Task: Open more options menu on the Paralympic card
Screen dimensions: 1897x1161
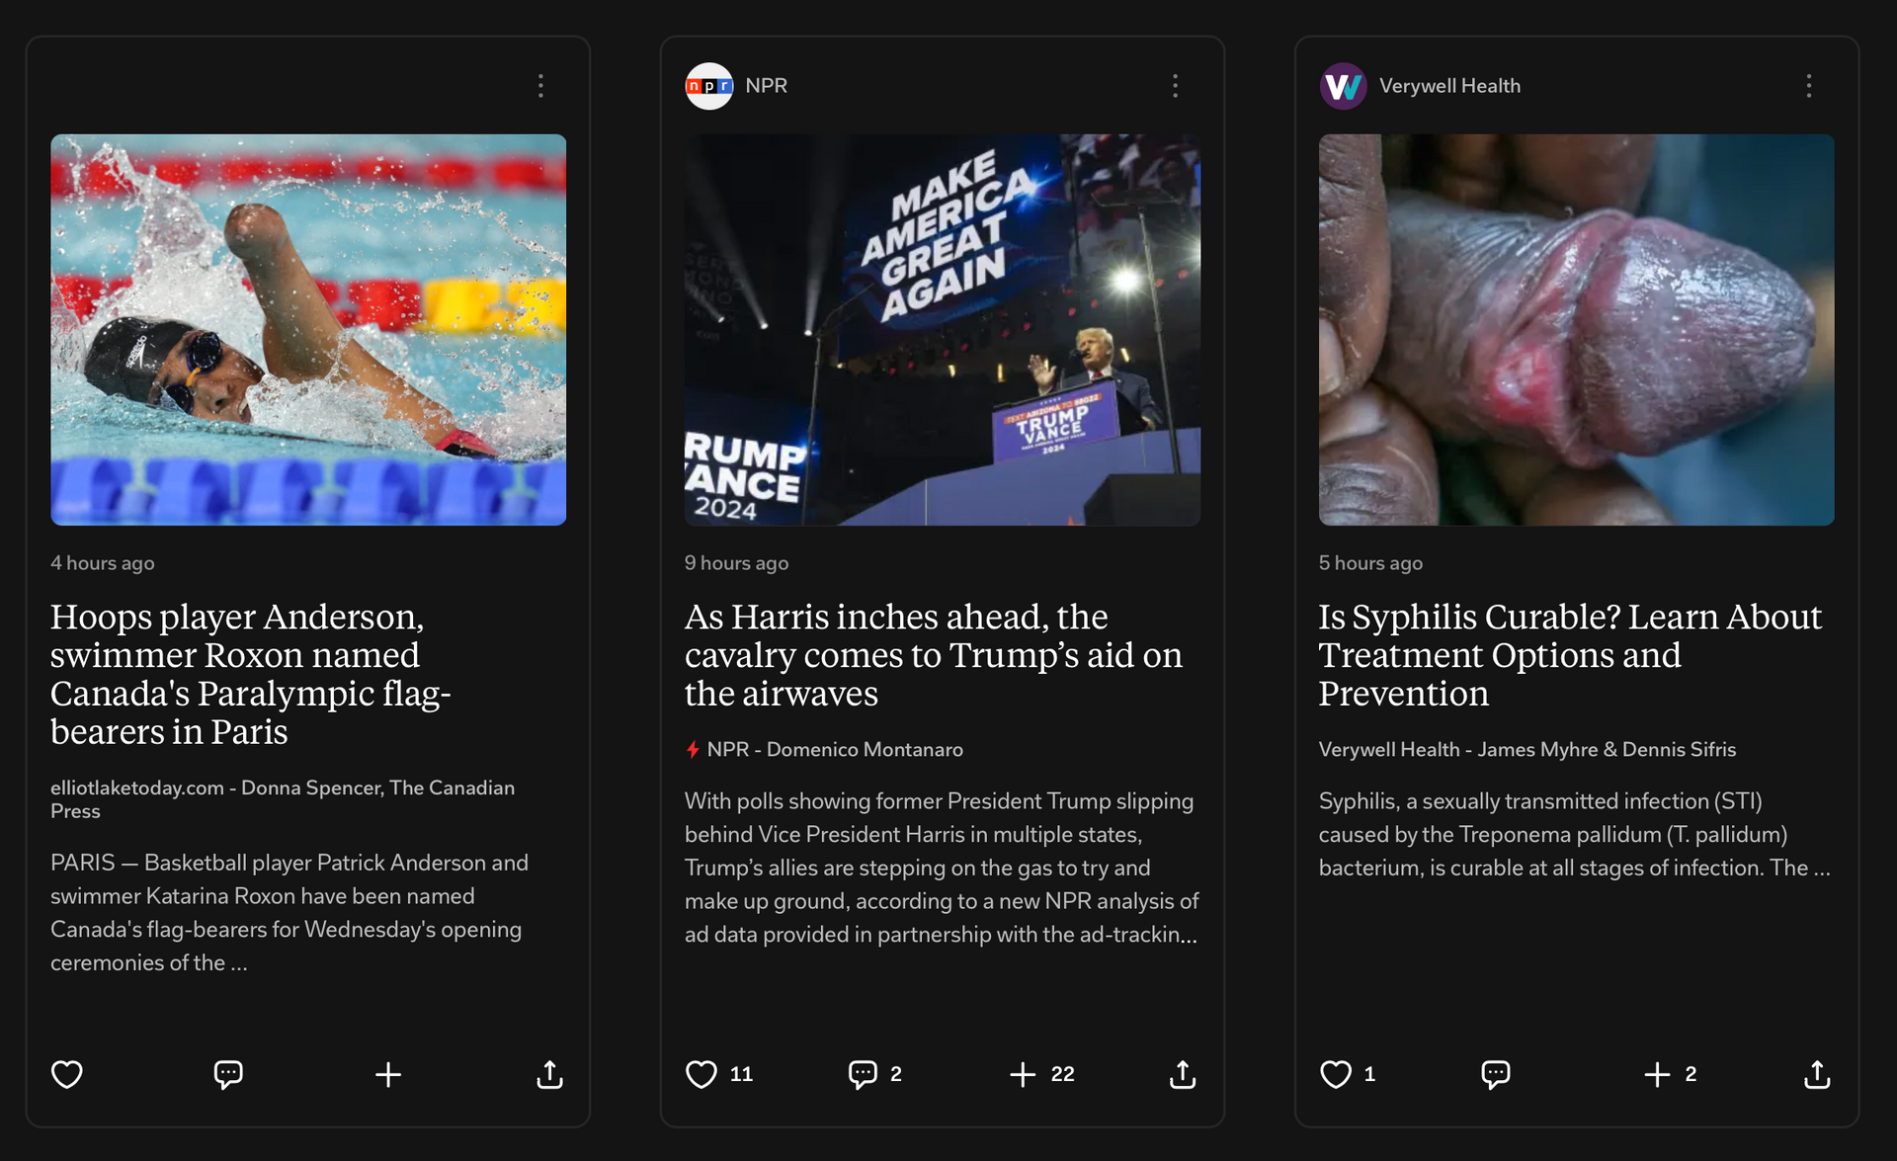Action: pyautogui.click(x=540, y=86)
